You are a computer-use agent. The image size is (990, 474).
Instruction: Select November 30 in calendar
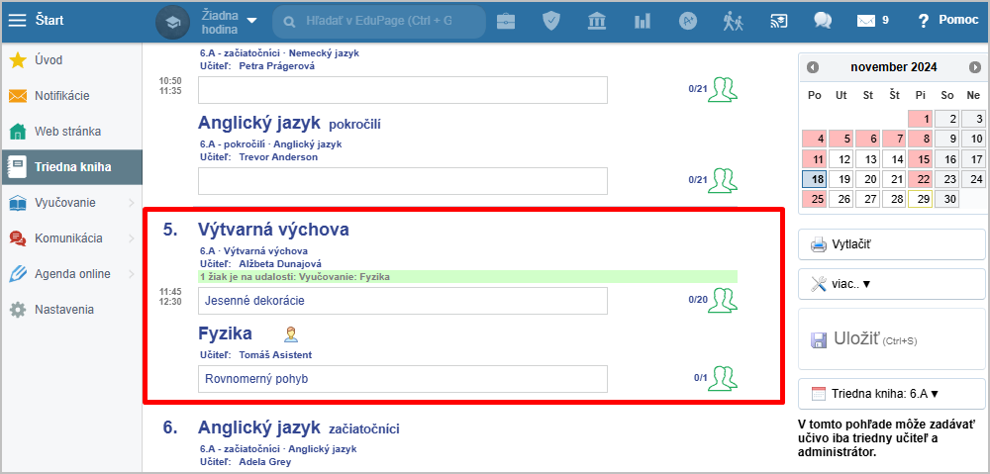tap(946, 200)
